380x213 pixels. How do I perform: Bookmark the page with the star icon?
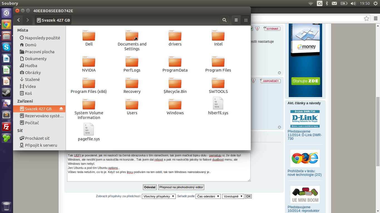[367, 19]
